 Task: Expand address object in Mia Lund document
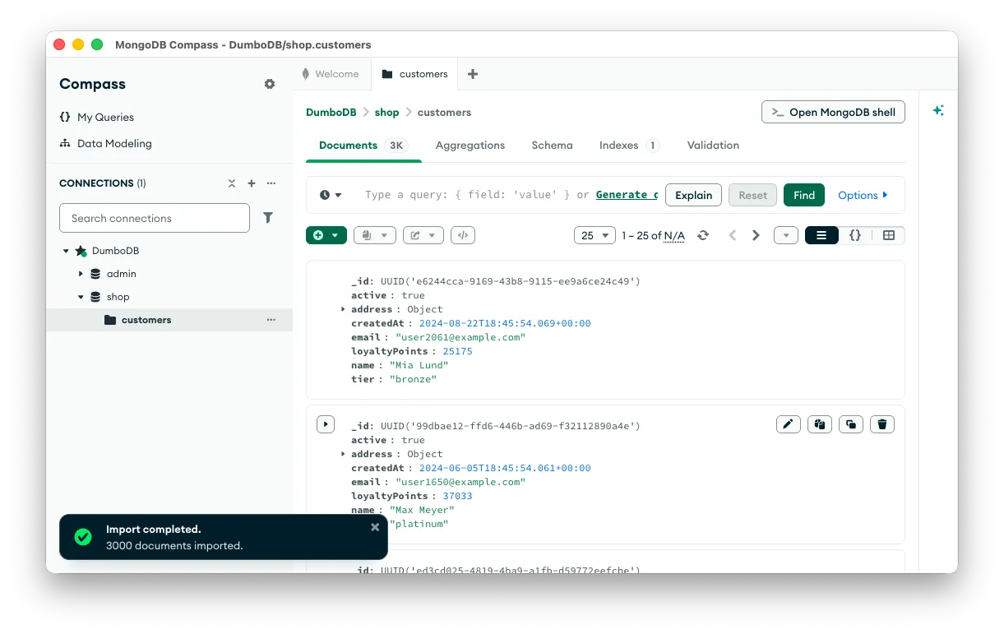[x=343, y=309]
